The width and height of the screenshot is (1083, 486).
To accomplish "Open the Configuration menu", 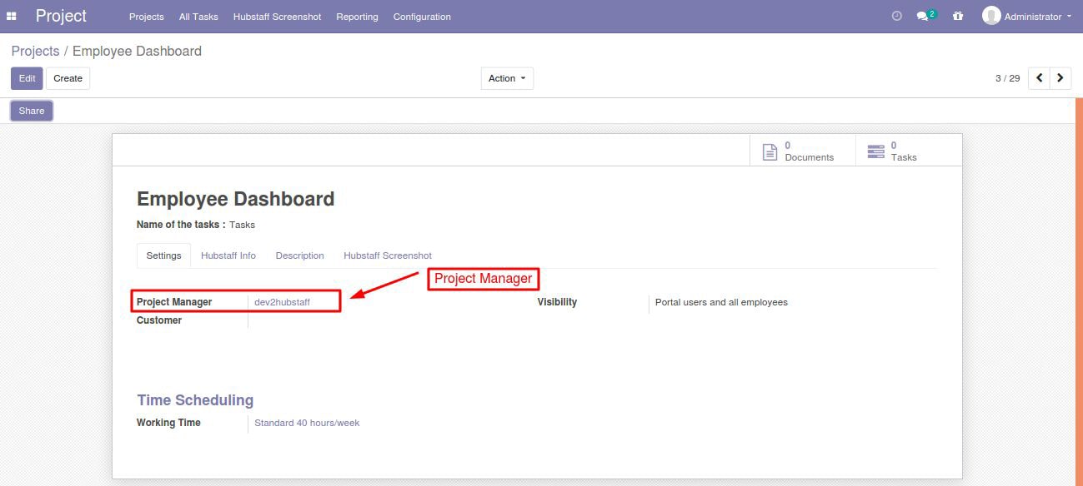I will point(422,17).
